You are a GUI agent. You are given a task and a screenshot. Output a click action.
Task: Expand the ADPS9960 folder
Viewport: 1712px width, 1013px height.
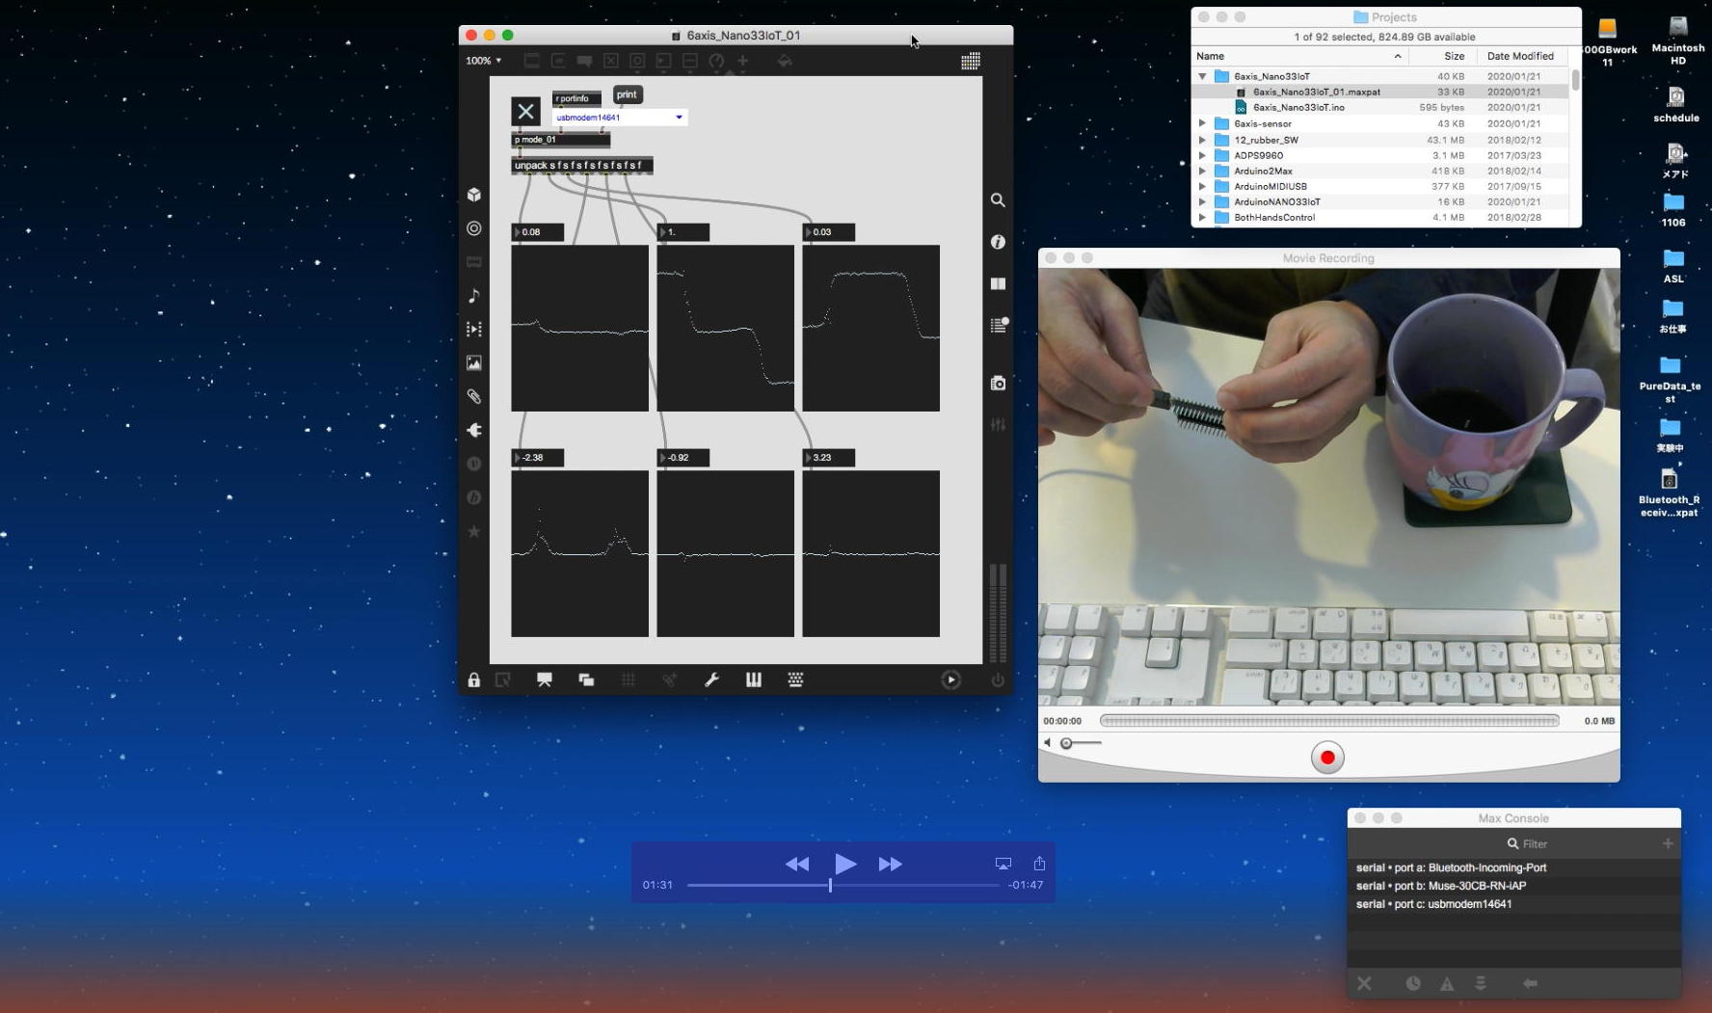(1202, 155)
